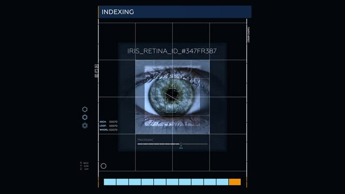Click the ARCH value readout
Image resolution: width=345 pixels, height=194 pixels.
[x=113, y=122]
